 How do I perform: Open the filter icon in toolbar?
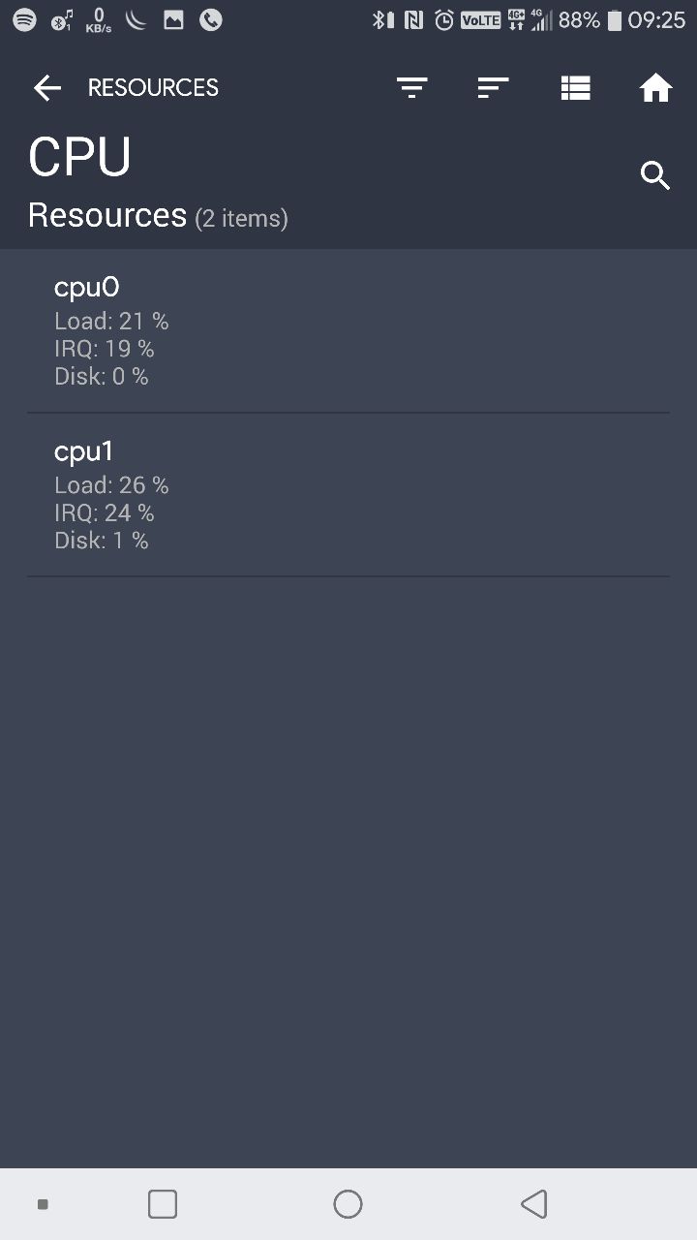(x=411, y=88)
